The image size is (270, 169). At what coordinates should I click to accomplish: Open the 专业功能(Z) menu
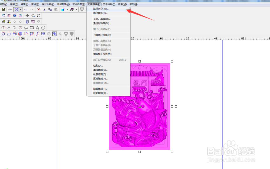(x=48, y=4)
